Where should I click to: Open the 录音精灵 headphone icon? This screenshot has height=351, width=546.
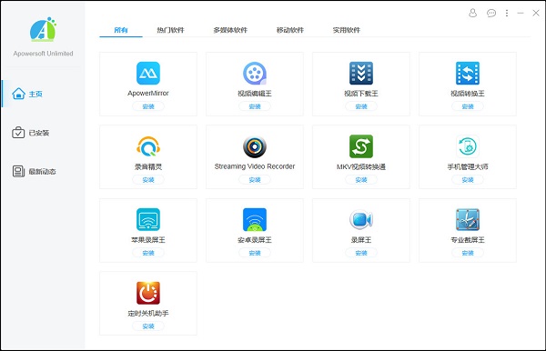[x=148, y=146]
